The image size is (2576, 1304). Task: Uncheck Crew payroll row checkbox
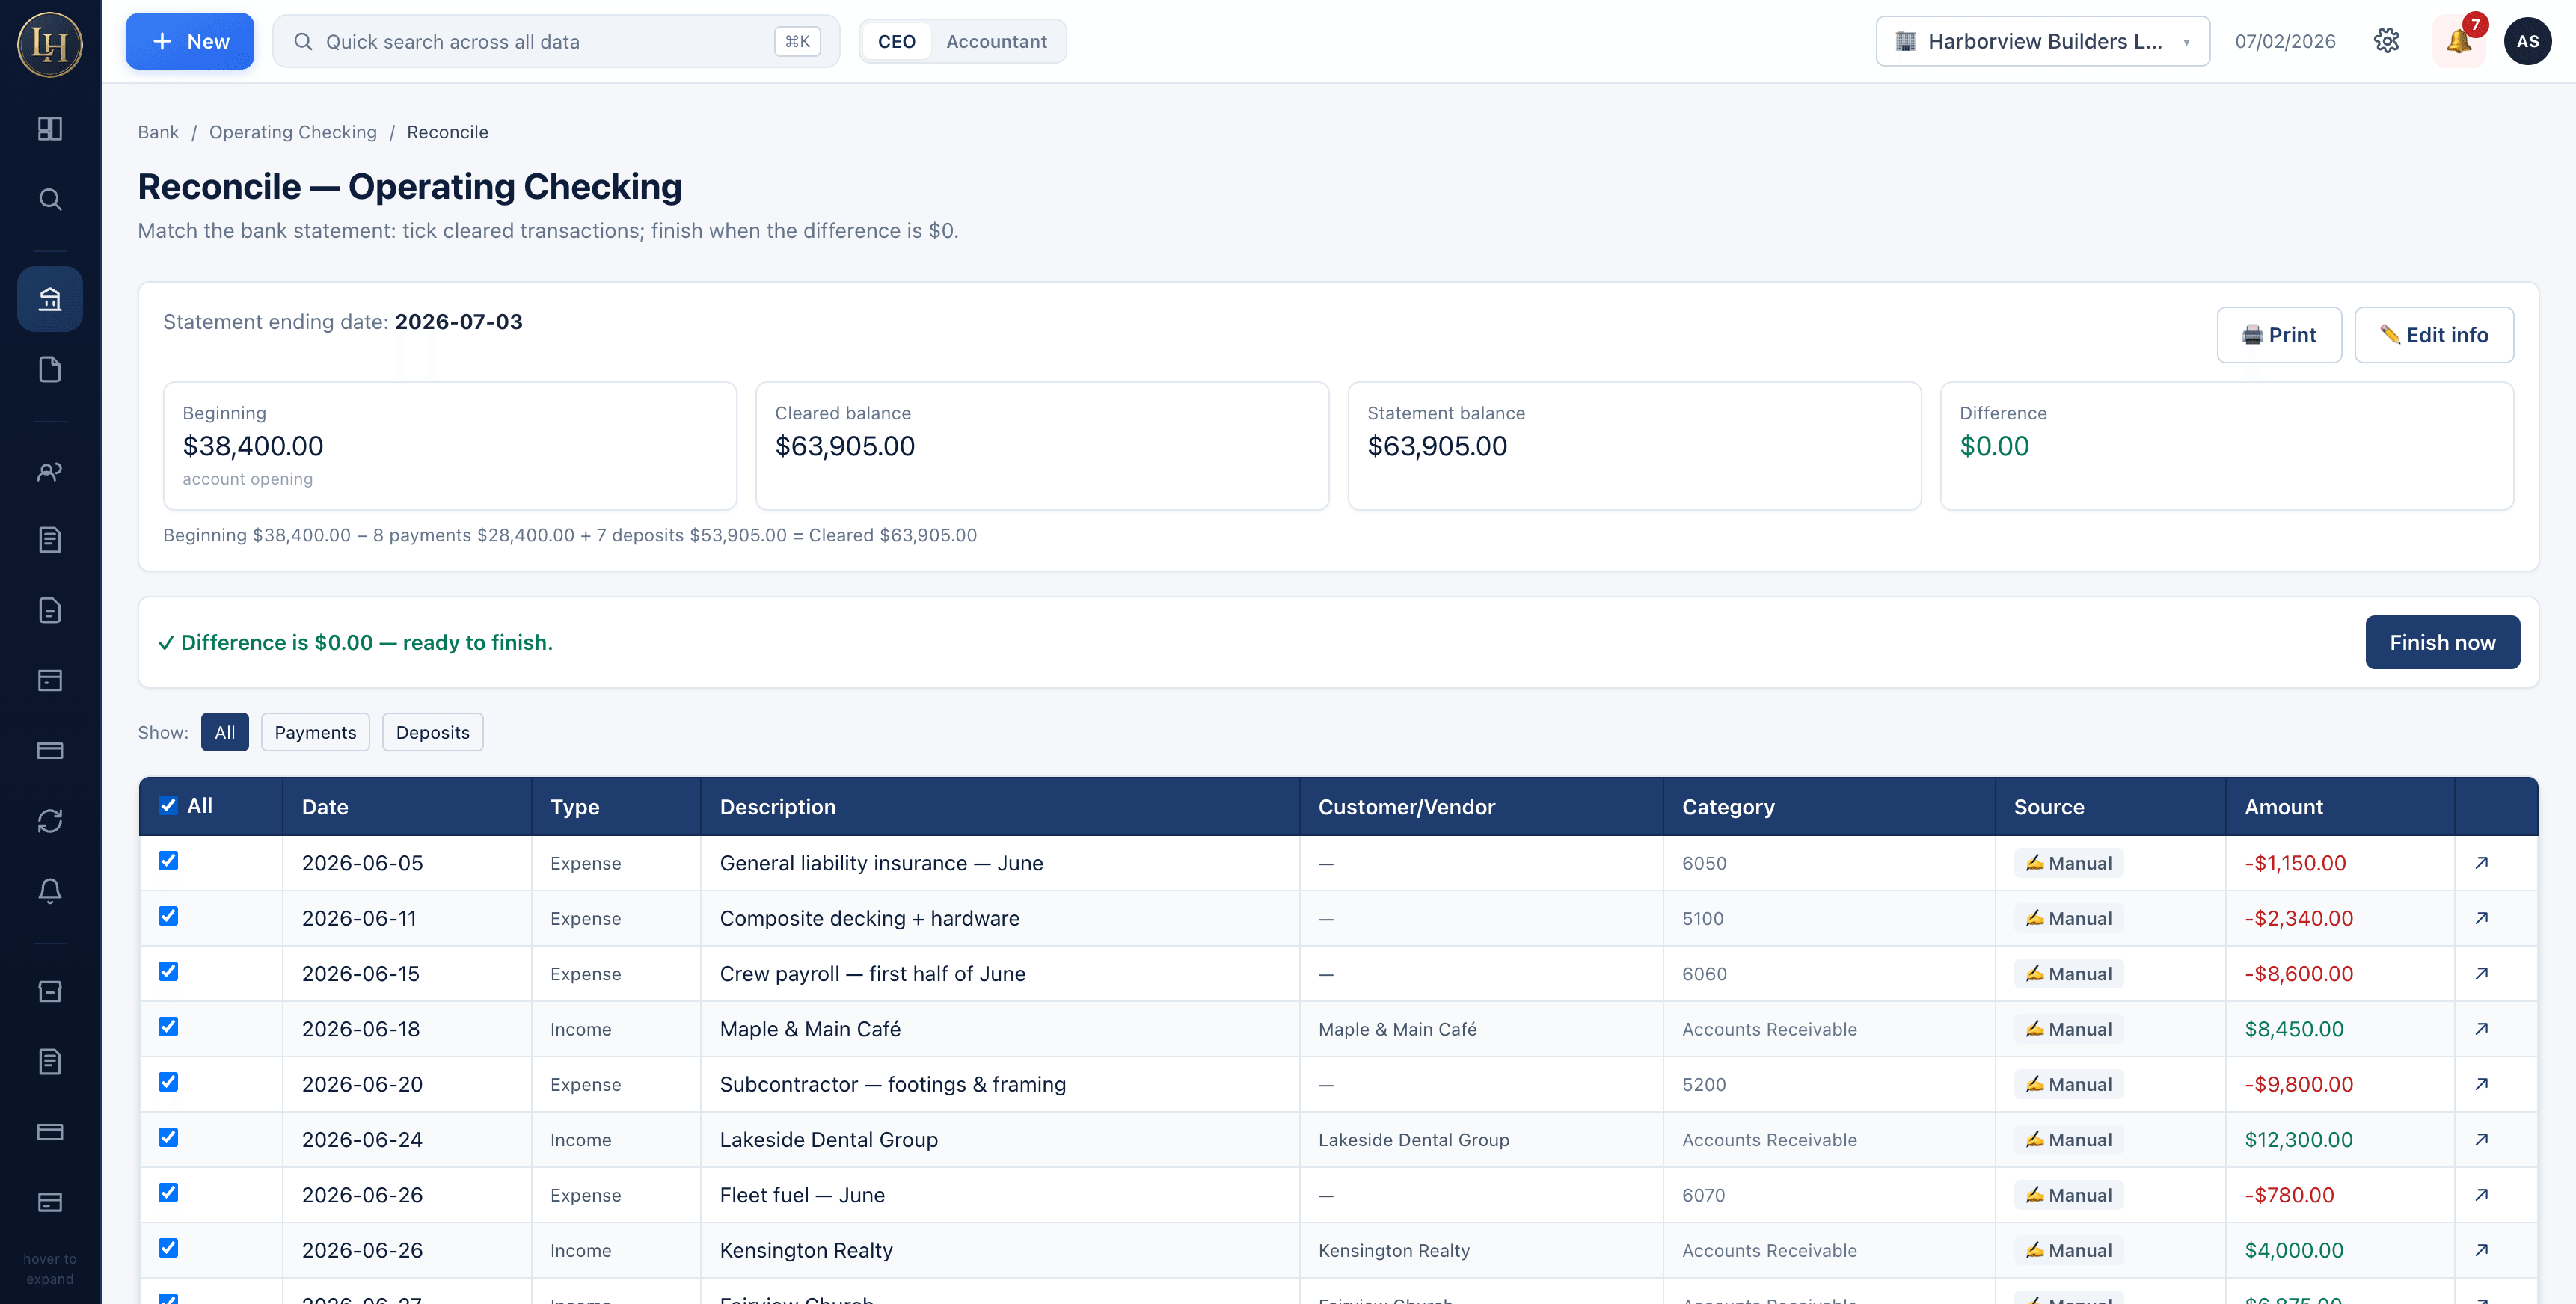coord(168,971)
